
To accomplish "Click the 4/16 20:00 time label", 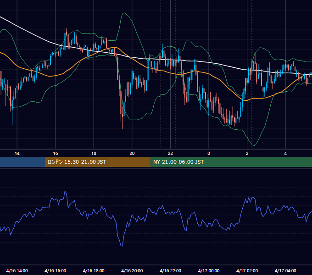I will tap(132, 270).
